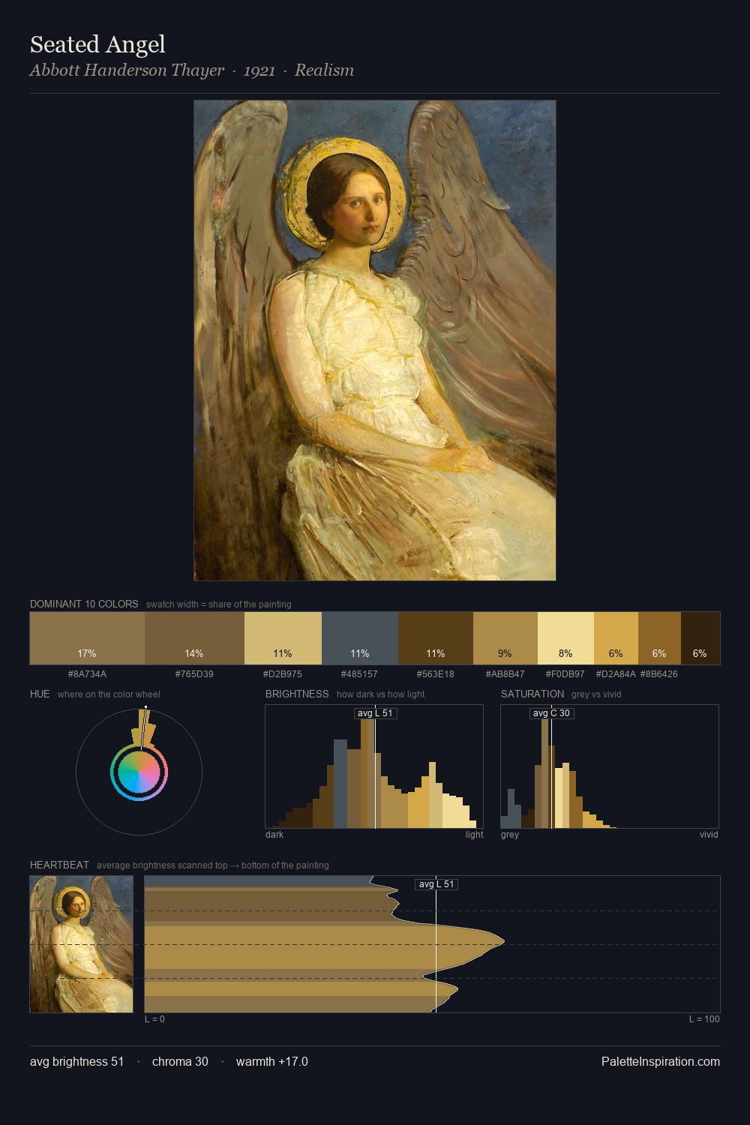
Task: Click the 'chroma 30' footer text
Action: pos(180,1061)
